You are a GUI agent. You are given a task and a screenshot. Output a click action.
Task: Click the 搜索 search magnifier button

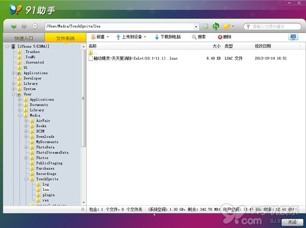tap(199, 37)
